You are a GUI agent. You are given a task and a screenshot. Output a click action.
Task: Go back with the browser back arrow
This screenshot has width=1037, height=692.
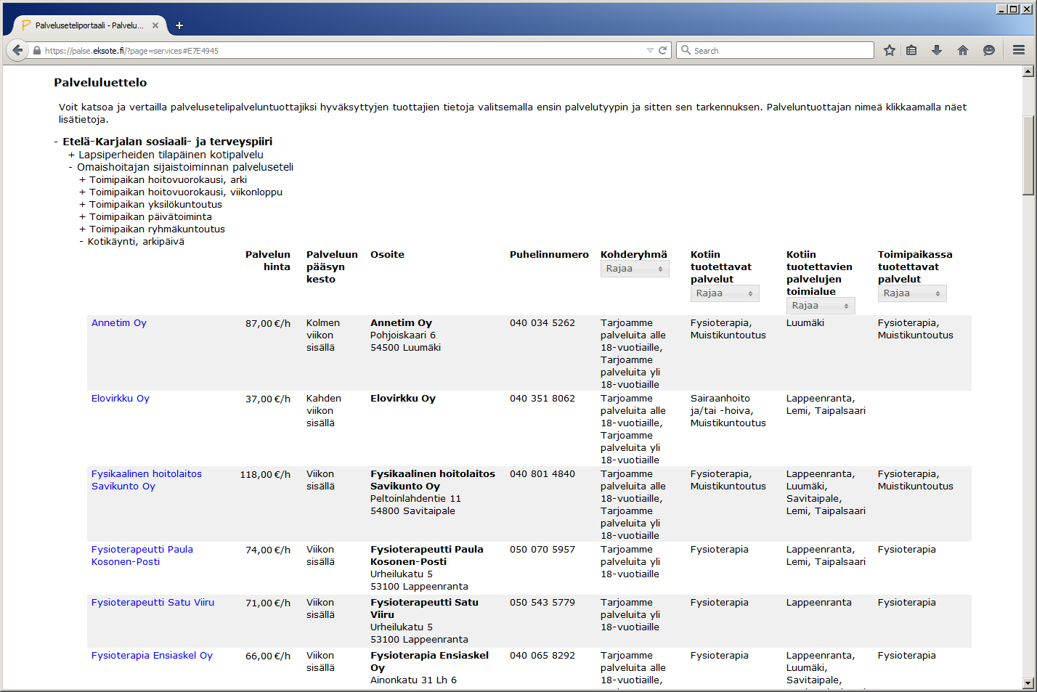(17, 50)
